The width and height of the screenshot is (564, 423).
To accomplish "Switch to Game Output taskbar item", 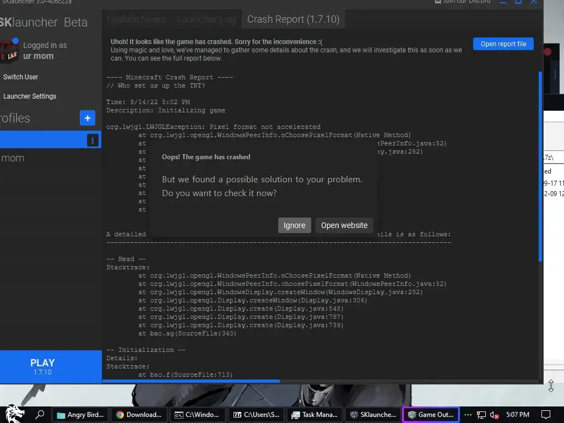I will pos(431,415).
